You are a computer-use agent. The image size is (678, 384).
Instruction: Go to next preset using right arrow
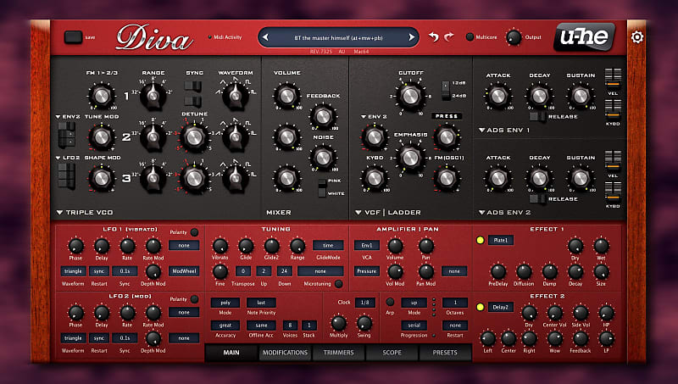[411, 36]
